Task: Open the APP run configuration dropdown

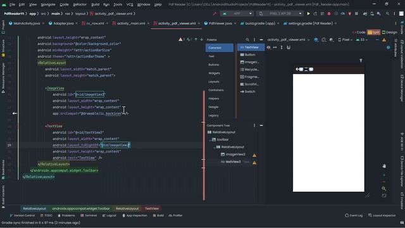Action: [x=237, y=13]
